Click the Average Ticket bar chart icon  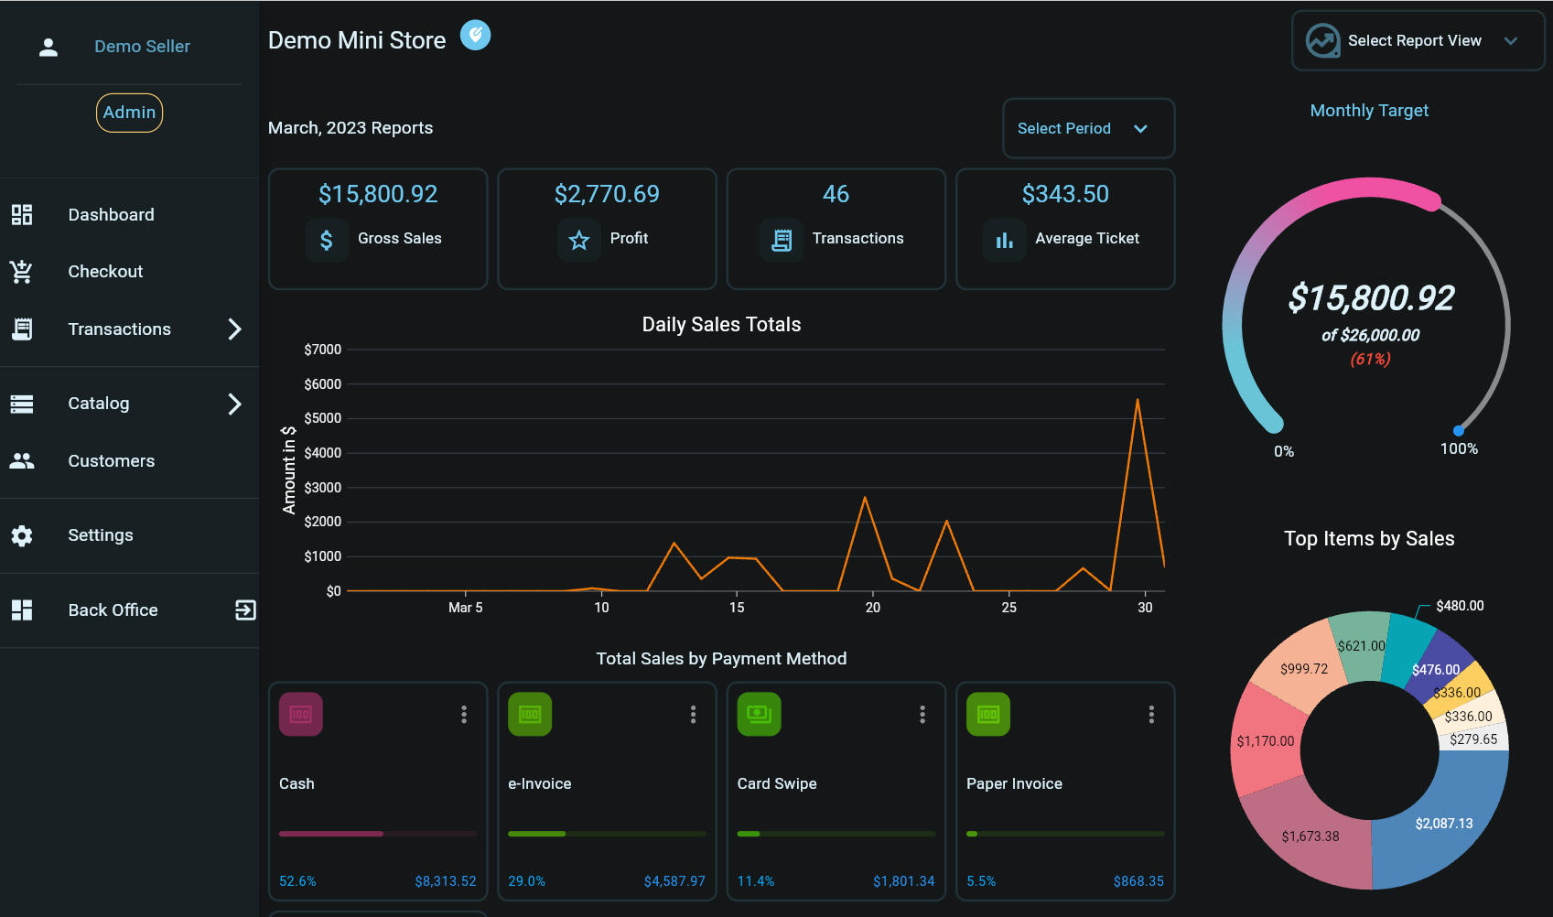point(1005,240)
